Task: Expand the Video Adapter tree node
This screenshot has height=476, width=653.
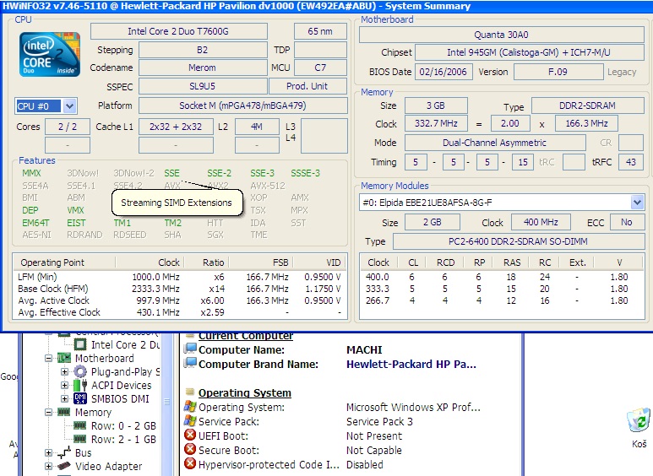Action: [48, 466]
